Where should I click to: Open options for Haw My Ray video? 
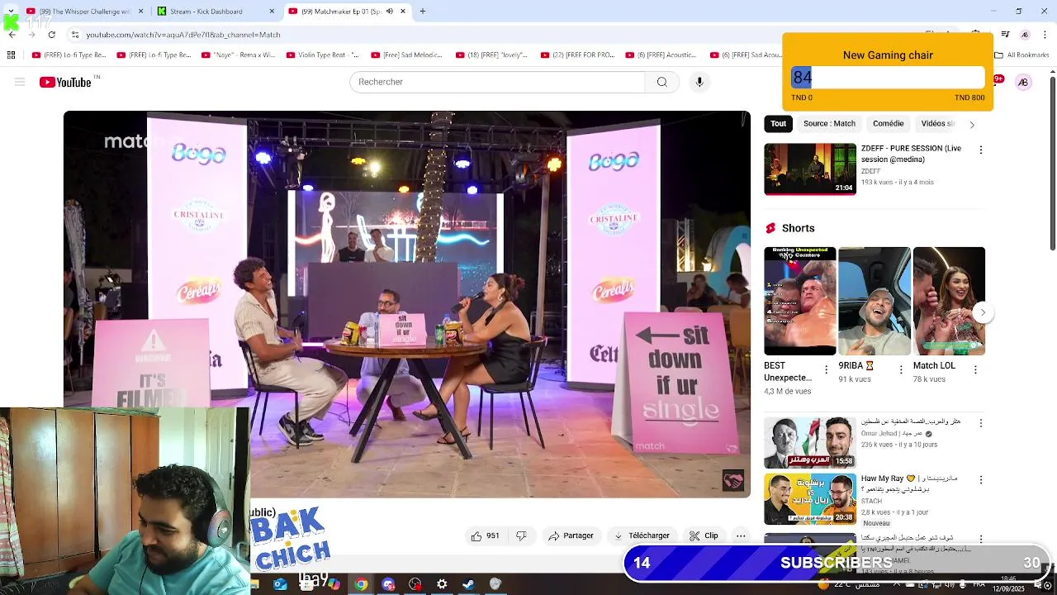click(981, 480)
